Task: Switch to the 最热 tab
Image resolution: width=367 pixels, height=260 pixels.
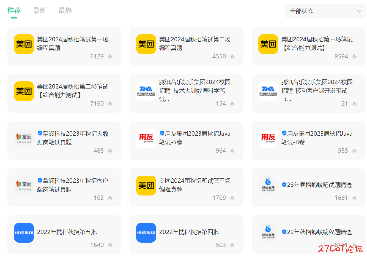Action: 65,10
